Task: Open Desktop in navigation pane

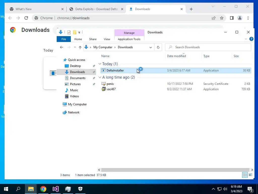Action: click(x=75, y=66)
